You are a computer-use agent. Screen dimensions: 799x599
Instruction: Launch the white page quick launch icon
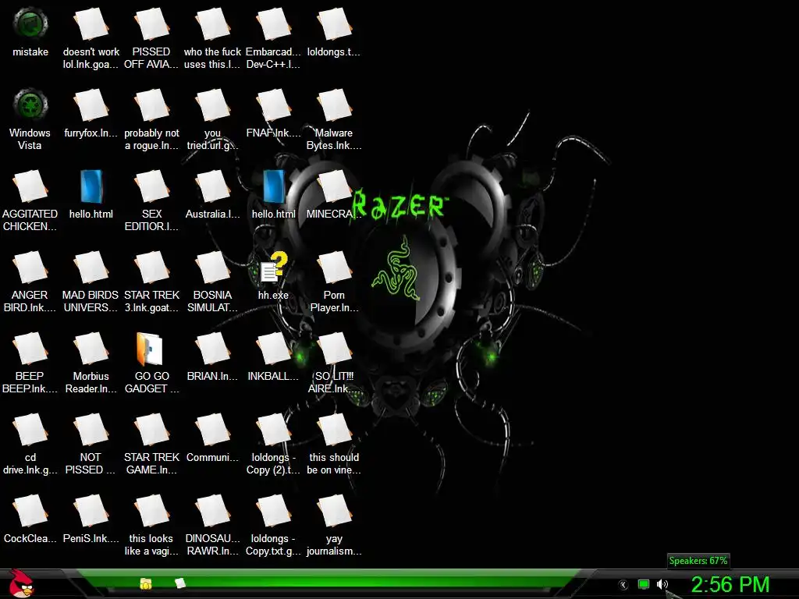coord(180,583)
